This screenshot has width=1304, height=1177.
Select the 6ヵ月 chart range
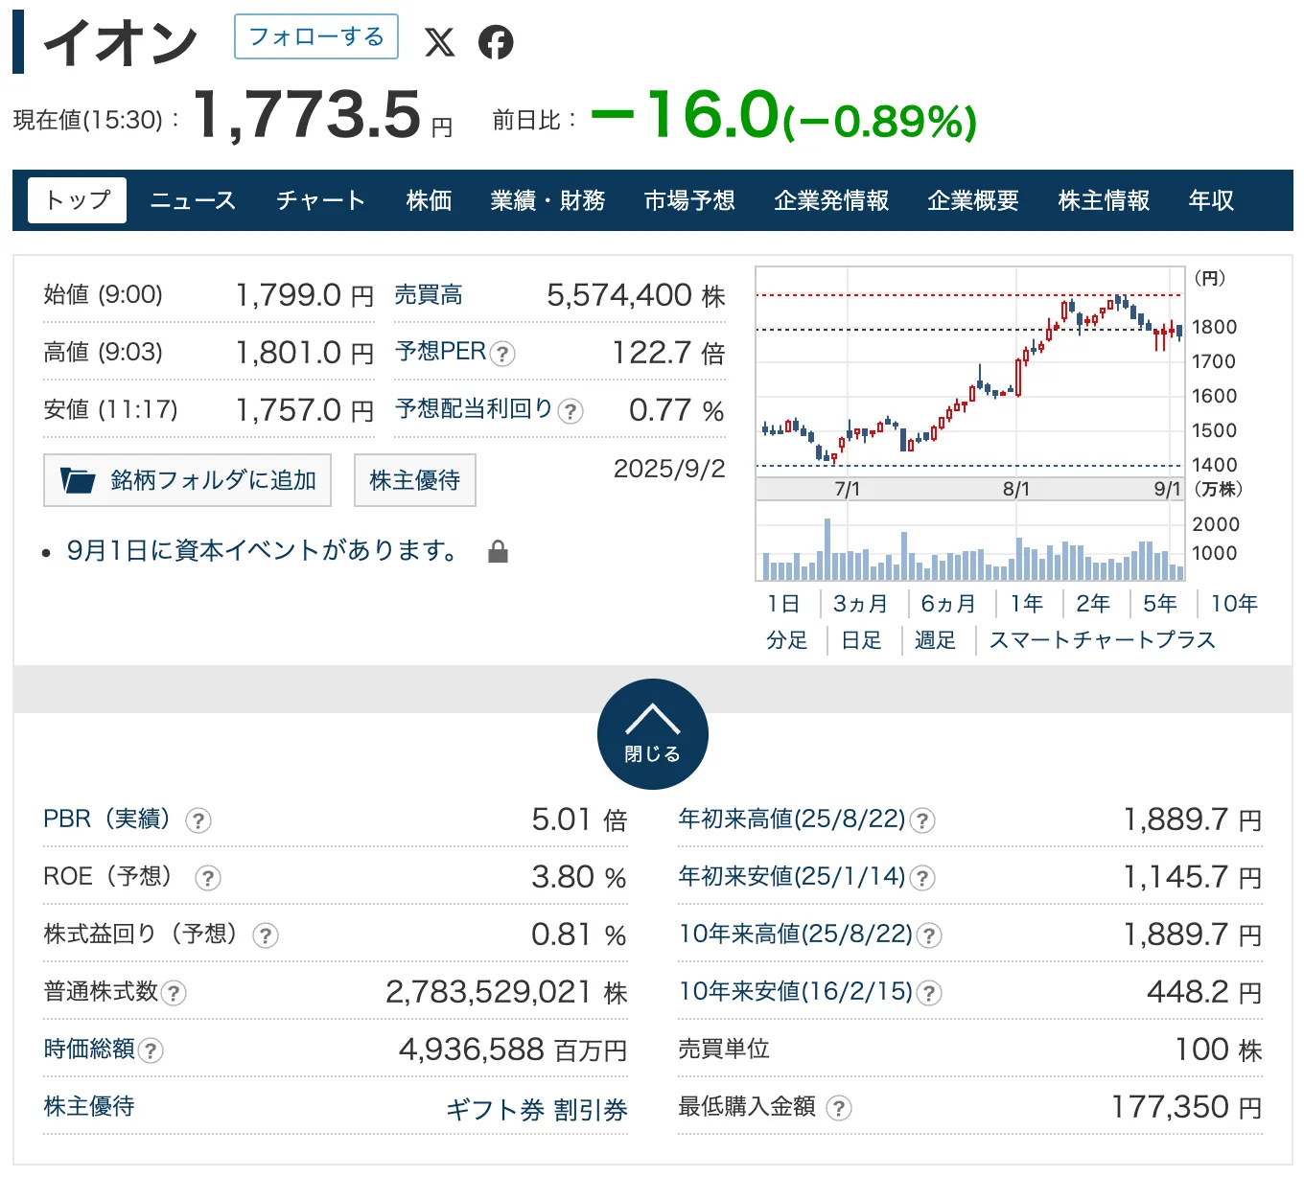click(x=948, y=604)
